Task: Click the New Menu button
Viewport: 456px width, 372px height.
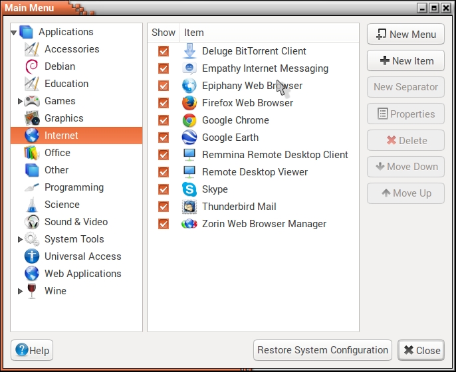Action: tap(405, 35)
